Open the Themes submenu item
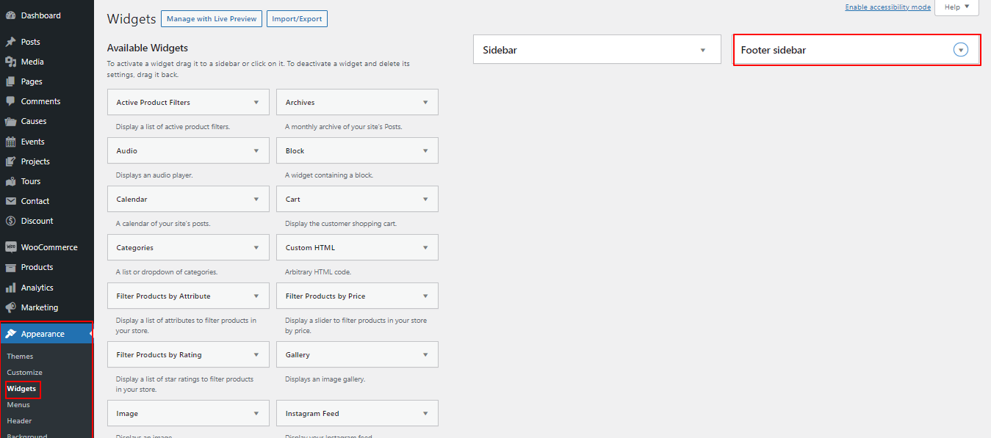The image size is (991, 438). [20, 357]
